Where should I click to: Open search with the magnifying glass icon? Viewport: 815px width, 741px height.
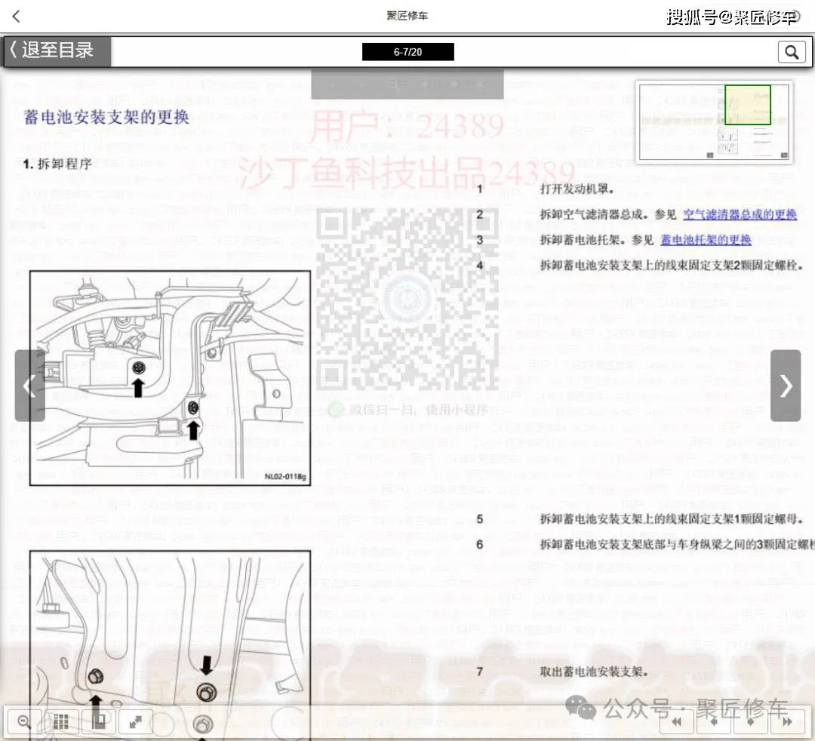coord(791,52)
